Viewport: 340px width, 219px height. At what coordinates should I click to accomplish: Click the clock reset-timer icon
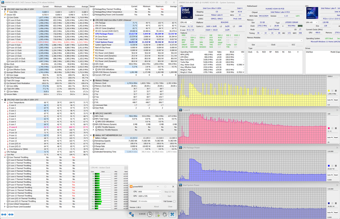coord(150,214)
